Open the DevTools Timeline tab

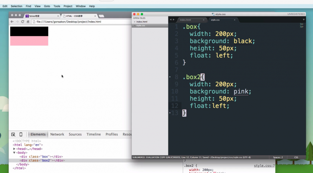click(x=94, y=134)
